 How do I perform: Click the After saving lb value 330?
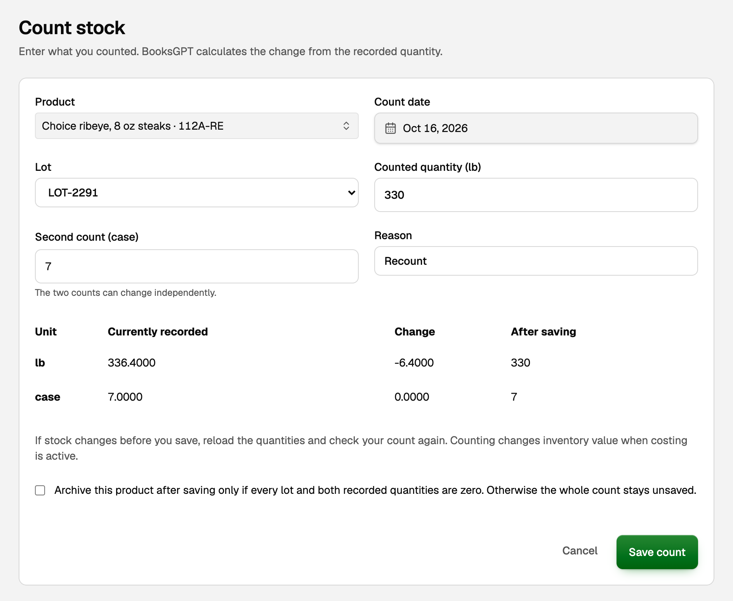(x=521, y=363)
